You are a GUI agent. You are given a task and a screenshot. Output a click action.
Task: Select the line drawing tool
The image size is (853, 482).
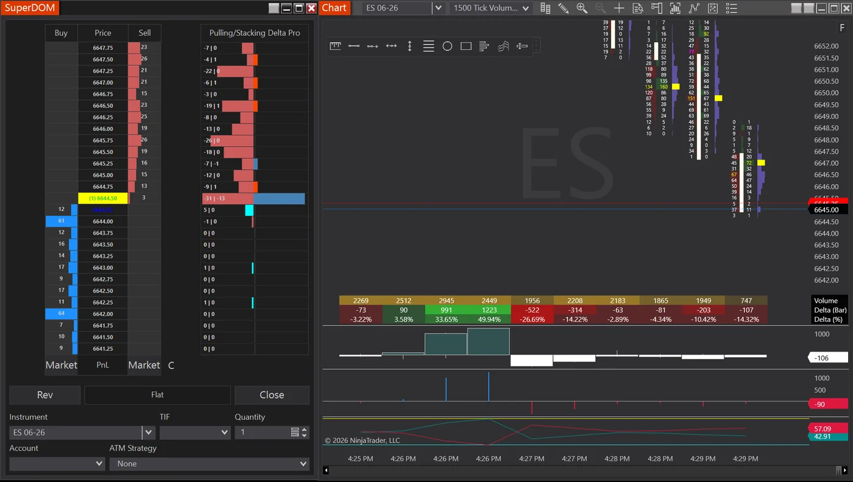point(354,46)
